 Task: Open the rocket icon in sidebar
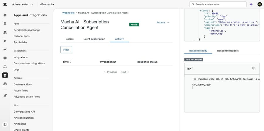click(x=5, y=95)
